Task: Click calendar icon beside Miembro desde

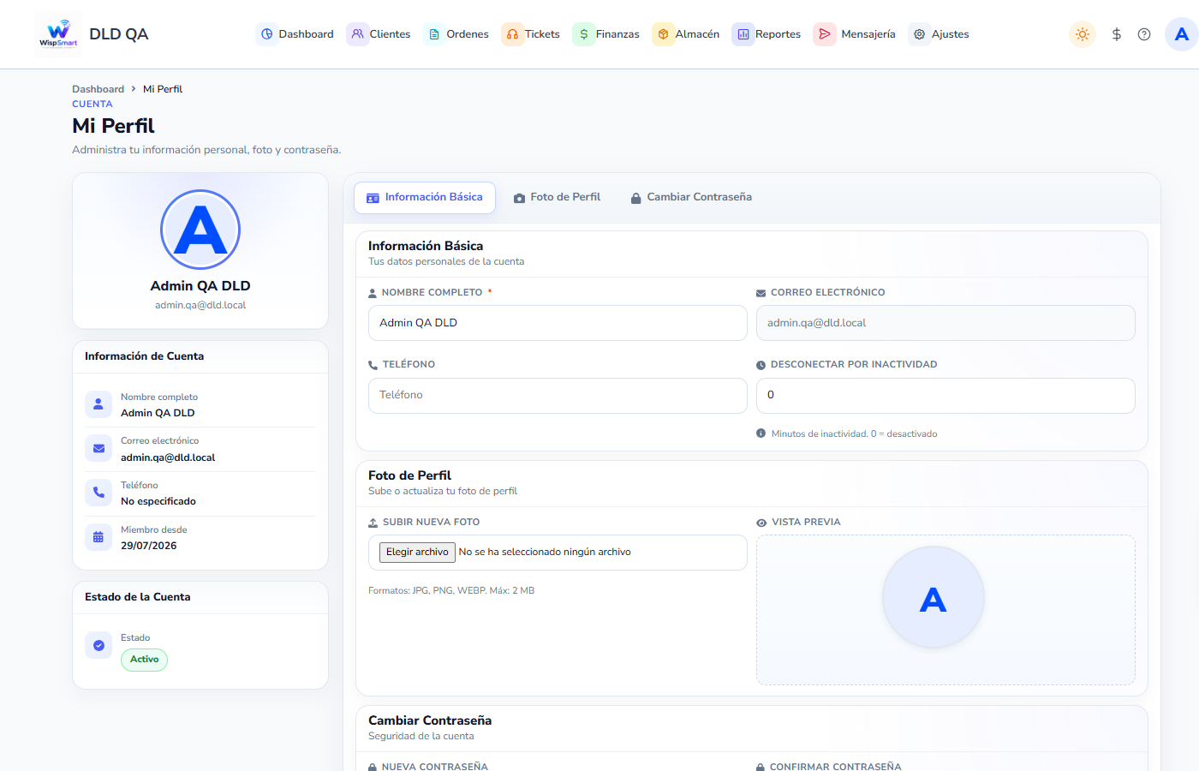Action: [x=98, y=537]
